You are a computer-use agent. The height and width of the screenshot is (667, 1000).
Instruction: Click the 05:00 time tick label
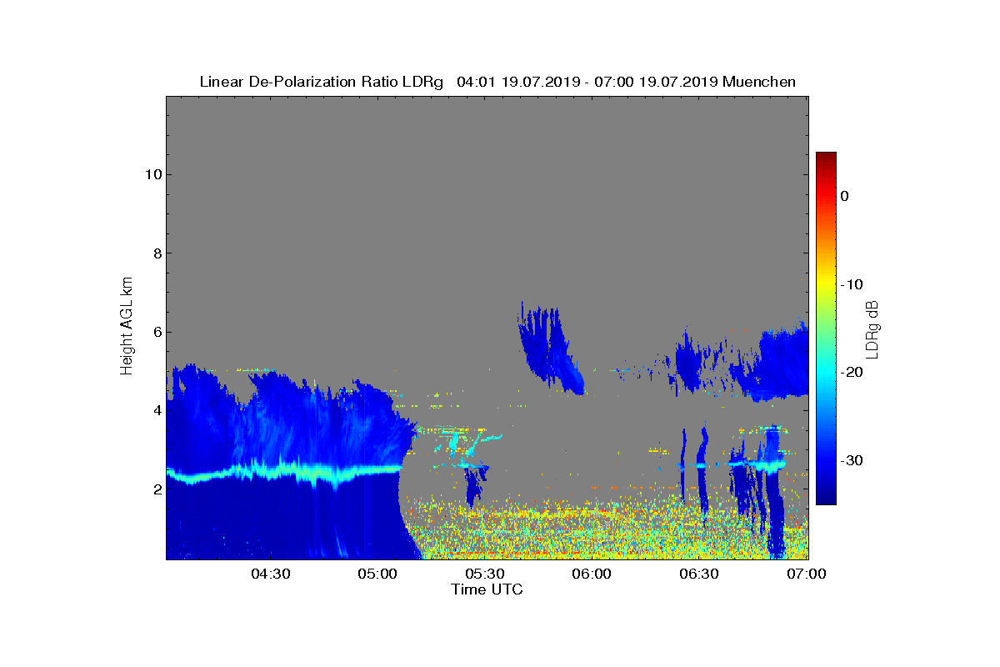click(x=377, y=574)
